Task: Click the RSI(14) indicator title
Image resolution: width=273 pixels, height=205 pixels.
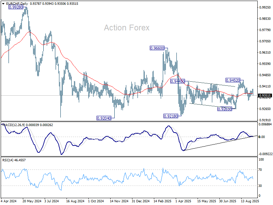Action: click(8, 160)
